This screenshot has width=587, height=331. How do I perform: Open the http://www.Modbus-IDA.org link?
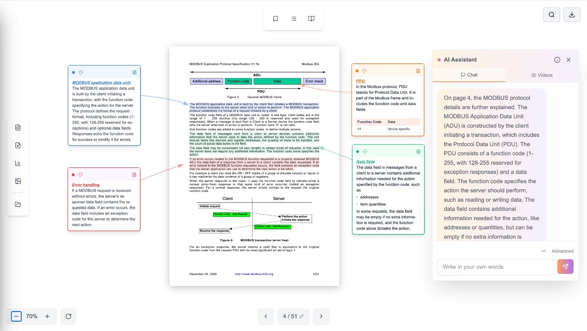[254, 274]
